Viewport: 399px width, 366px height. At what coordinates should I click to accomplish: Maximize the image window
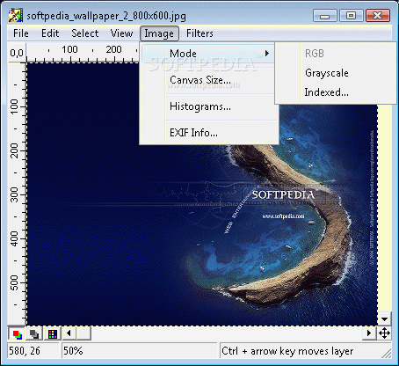click(x=351, y=16)
